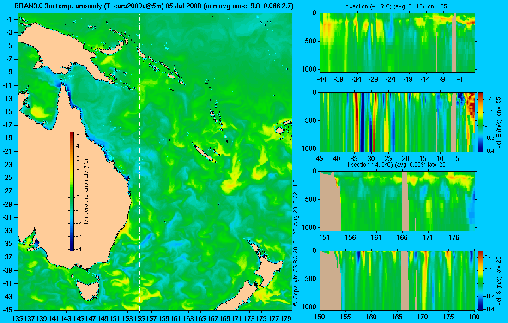Click the '-45' tick on map latitude axis
Viewport: 508px width, 323px height.
7,310
